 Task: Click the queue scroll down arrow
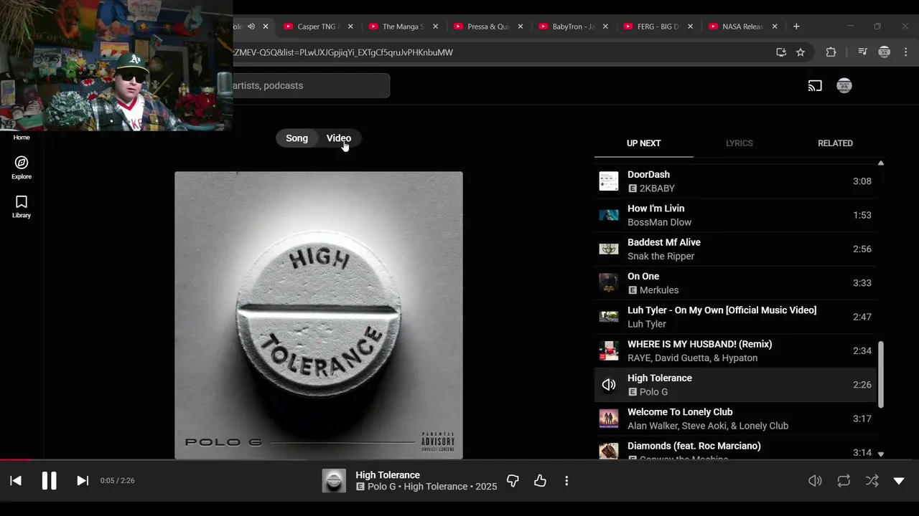point(881,454)
